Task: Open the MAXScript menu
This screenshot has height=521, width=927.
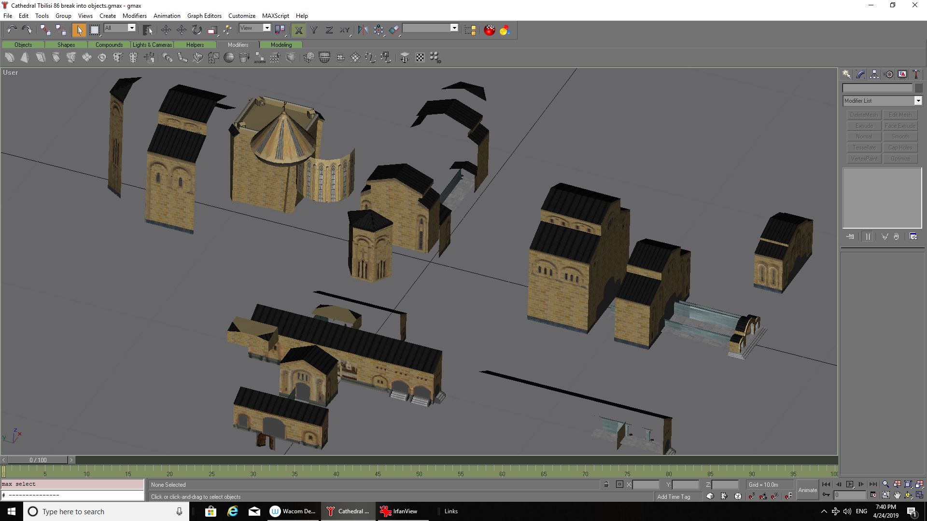Action: pos(276,15)
